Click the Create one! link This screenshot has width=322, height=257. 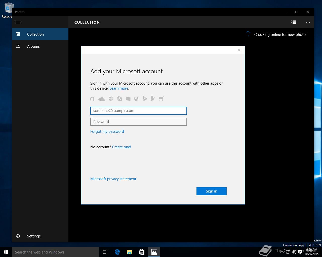pyautogui.click(x=122, y=147)
